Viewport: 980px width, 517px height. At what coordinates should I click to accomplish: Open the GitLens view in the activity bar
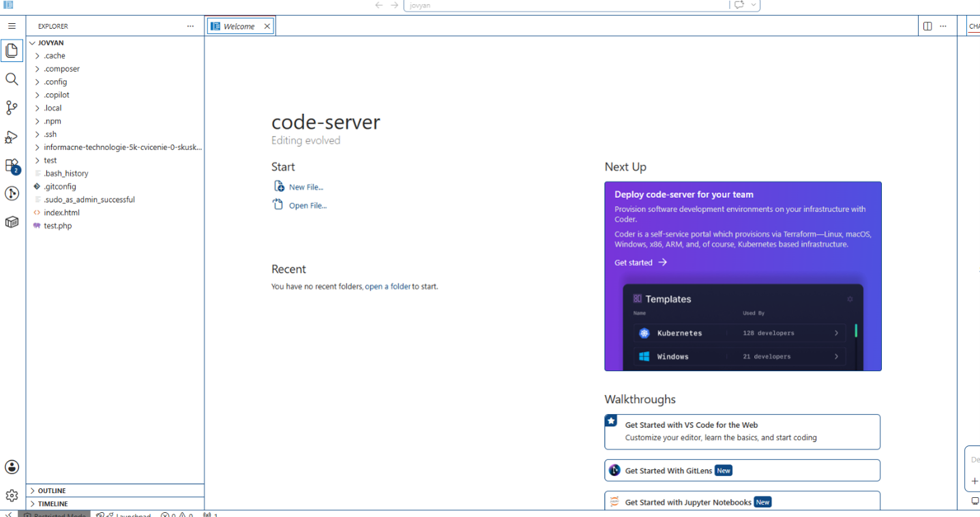point(12,194)
